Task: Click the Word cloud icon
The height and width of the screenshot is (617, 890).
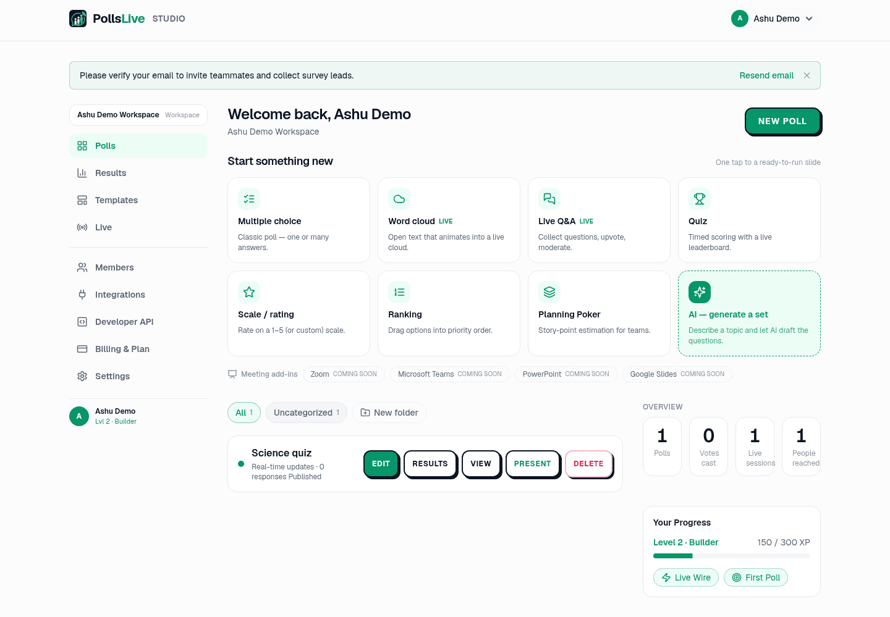Action: coord(399,199)
